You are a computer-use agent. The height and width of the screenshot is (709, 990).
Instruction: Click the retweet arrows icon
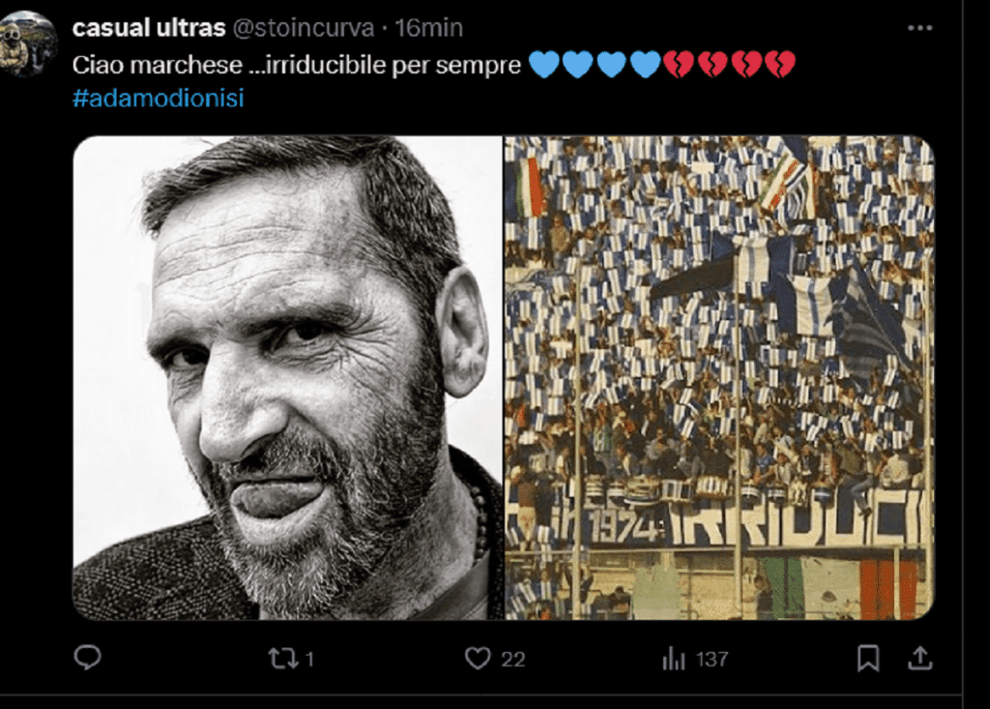[x=283, y=659]
